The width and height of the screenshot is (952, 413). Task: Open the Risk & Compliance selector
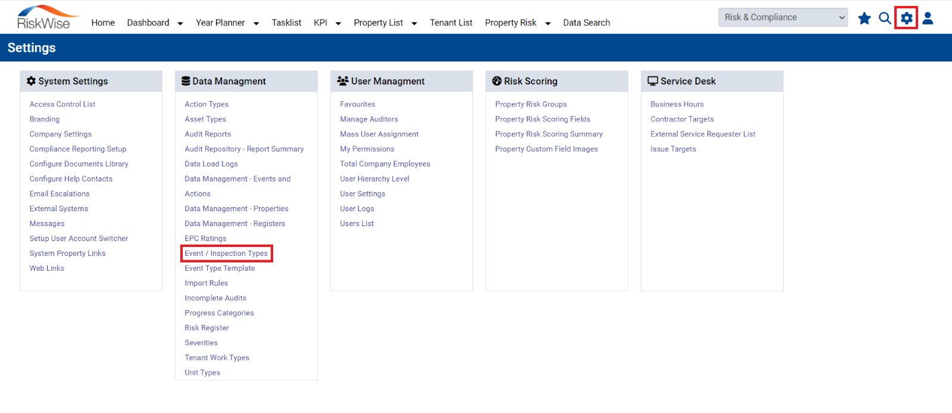click(x=783, y=17)
